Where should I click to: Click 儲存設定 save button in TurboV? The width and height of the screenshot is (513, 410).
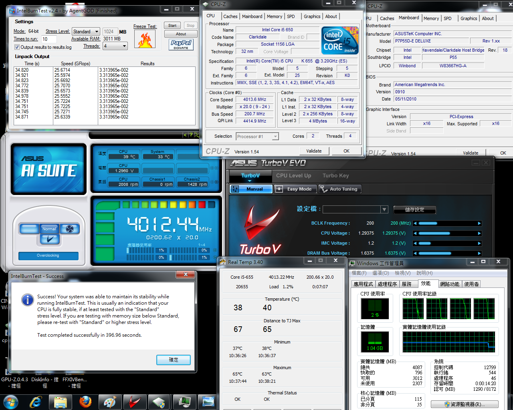pos(415,210)
